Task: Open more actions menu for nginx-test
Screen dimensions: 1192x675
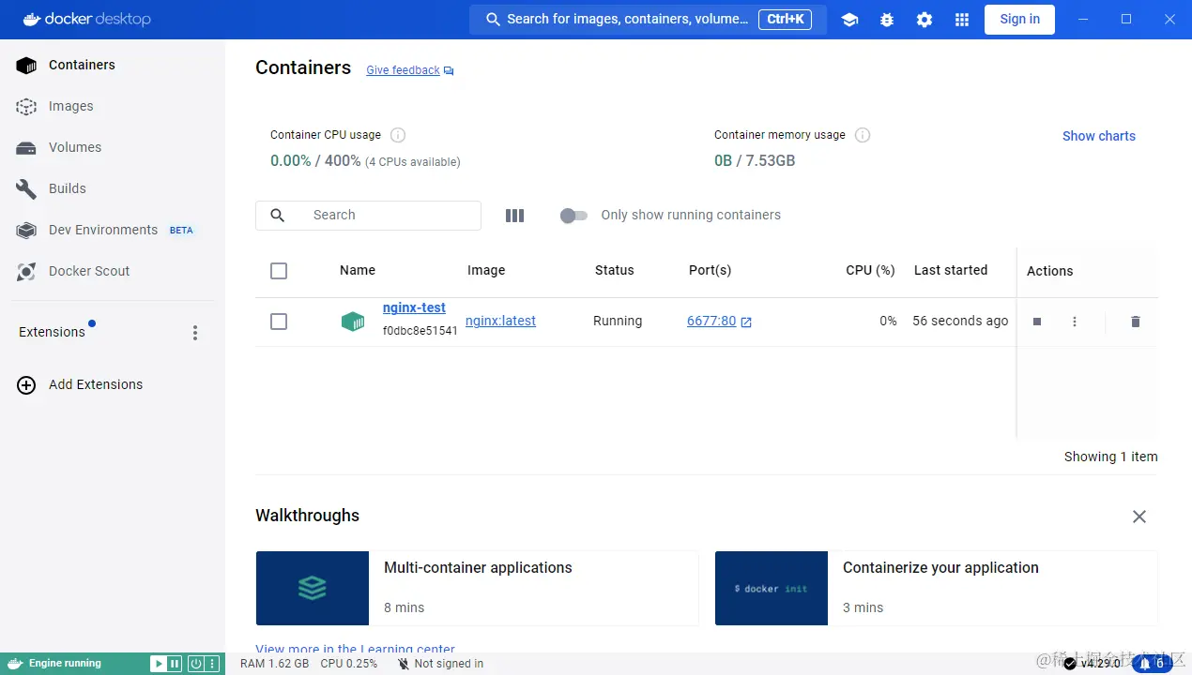Action: click(x=1075, y=322)
